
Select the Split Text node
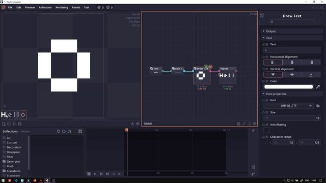178,70
